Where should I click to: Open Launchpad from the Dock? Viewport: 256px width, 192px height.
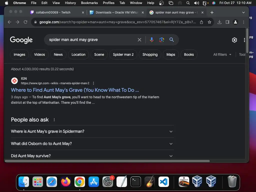[x=38, y=182]
